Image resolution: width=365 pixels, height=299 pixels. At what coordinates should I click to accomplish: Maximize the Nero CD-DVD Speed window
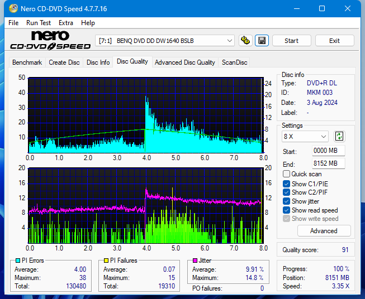point(322,8)
